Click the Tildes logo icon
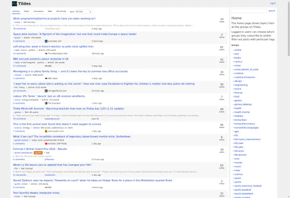 coord(15,4)
